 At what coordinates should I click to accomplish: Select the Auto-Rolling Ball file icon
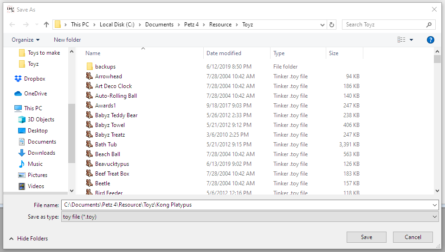click(90, 96)
